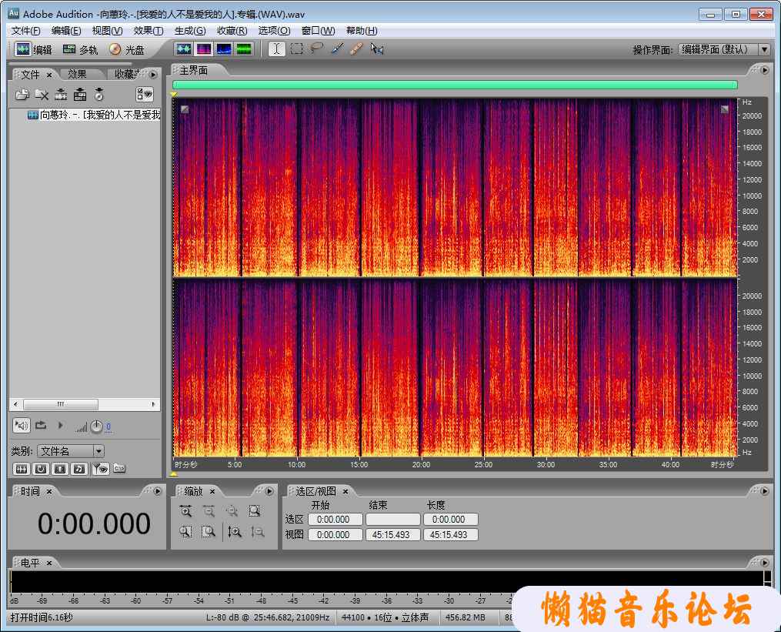Select the spectral frequency display icon
This screenshot has width=781, height=632.
click(x=203, y=49)
